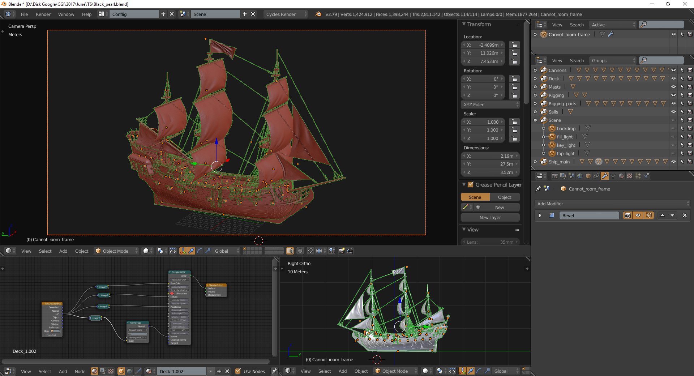Toggle Bevel modifier render camera button
The width and height of the screenshot is (694, 376).
pyautogui.click(x=628, y=215)
